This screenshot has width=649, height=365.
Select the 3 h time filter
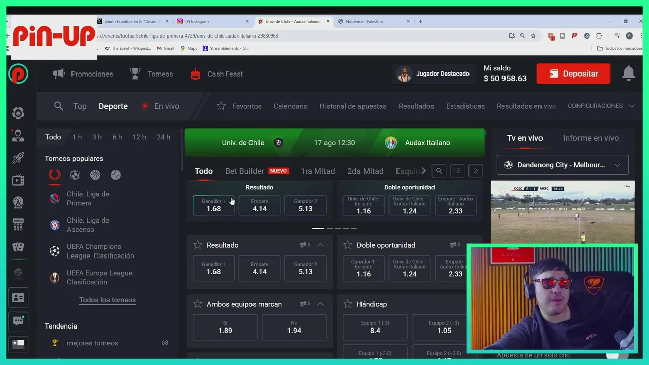pyautogui.click(x=97, y=137)
